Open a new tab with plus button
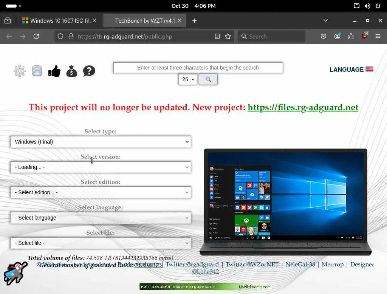Screen dimensions: 387x294 [195, 21]
